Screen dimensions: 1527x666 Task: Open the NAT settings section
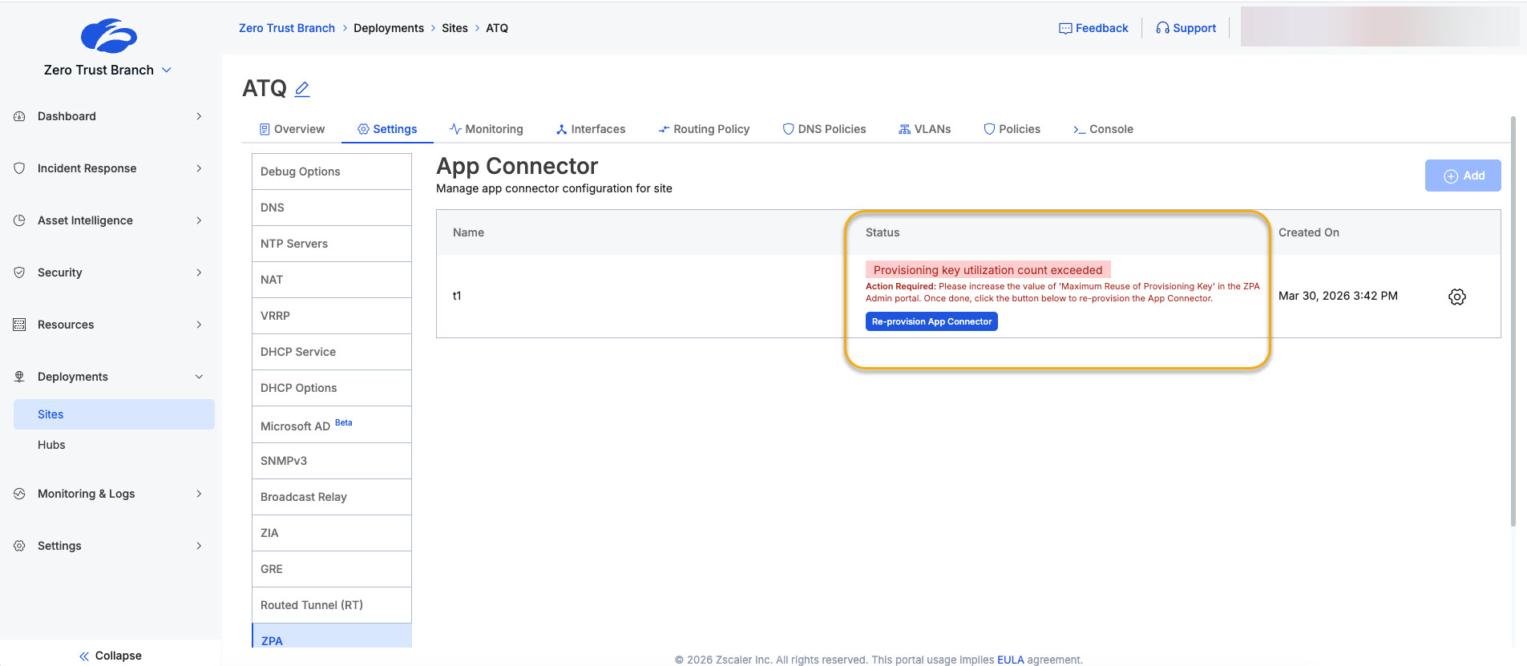pyautogui.click(x=332, y=280)
